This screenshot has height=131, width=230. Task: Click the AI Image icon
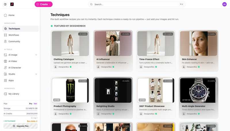coord(5,55)
